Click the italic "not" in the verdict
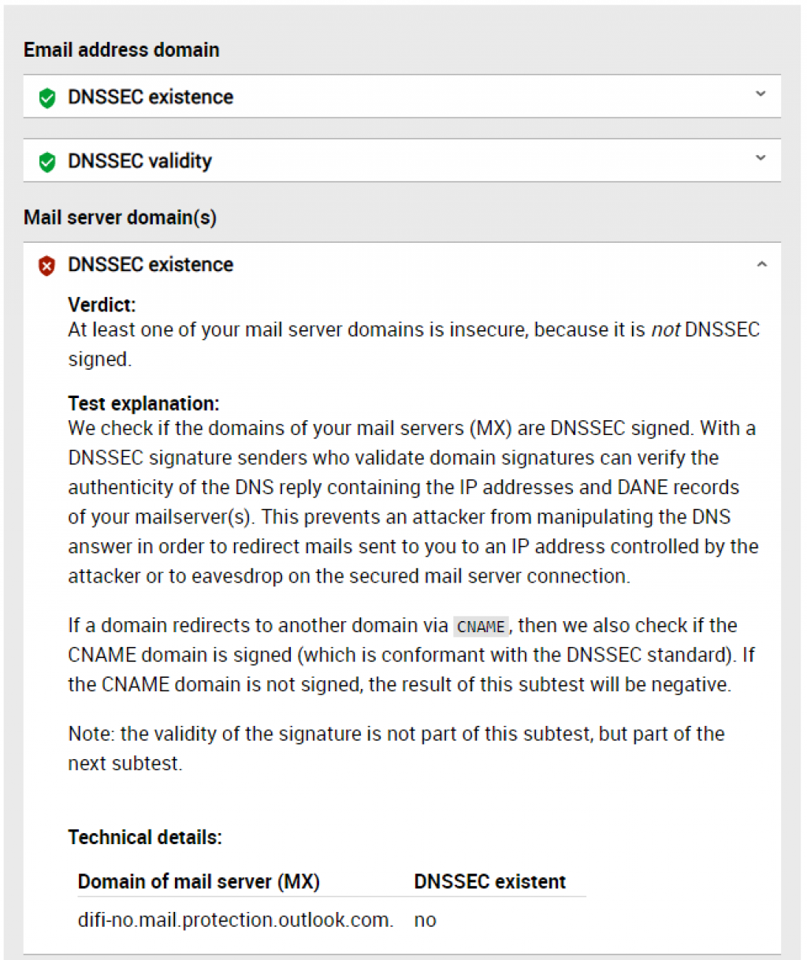 [665, 329]
